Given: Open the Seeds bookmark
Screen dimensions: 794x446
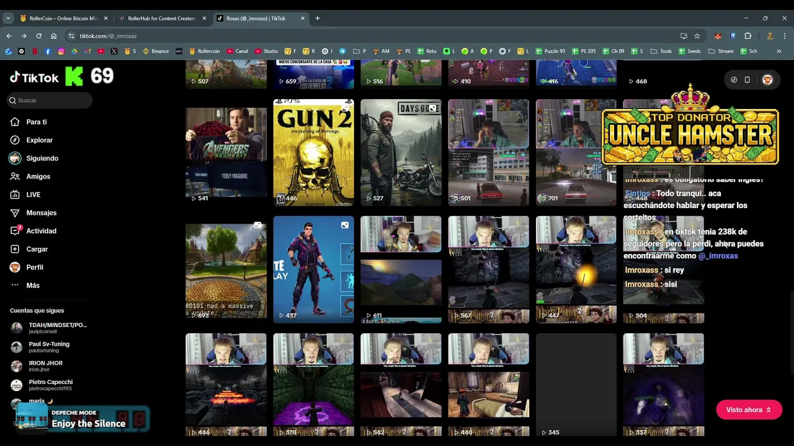Looking at the screenshot, I should (689, 51).
